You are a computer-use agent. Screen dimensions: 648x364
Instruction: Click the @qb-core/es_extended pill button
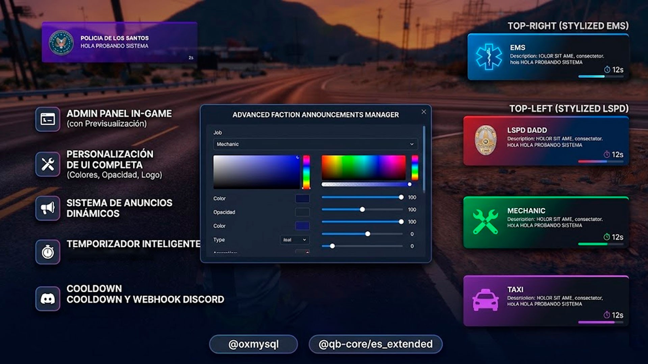click(375, 344)
